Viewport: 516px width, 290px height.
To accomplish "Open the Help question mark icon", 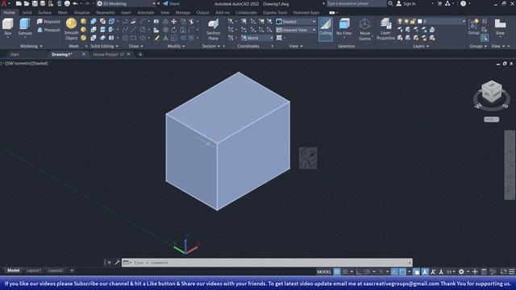I will (463, 3).
